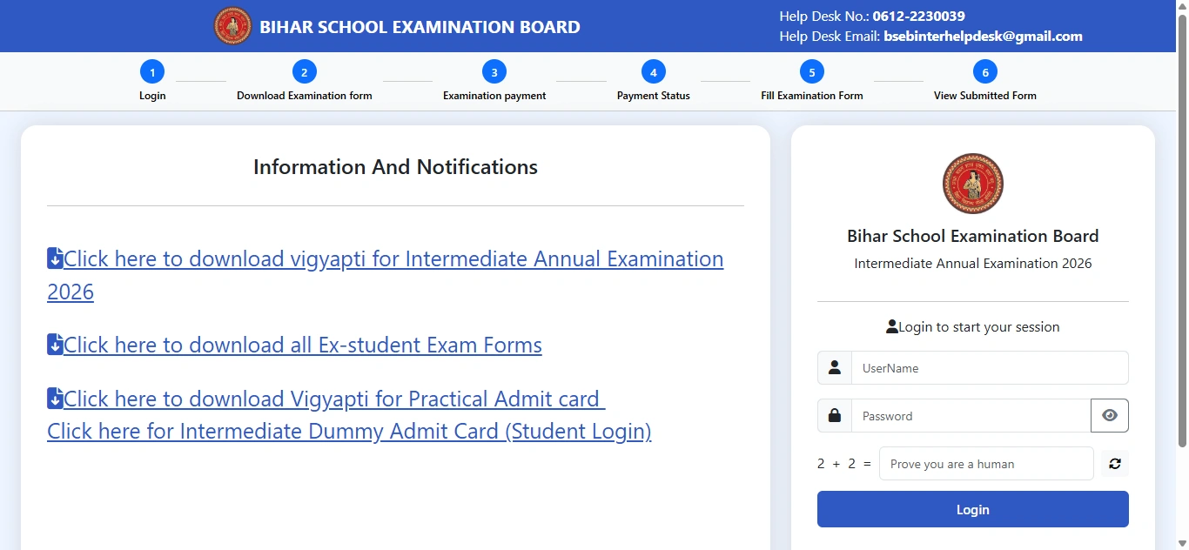Viewport: 1189px width, 550px height.
Task: Click the step 3 Examination payment circle
Action: 494,71
